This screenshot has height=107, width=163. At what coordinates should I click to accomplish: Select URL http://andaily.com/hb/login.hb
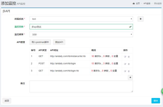64,71
